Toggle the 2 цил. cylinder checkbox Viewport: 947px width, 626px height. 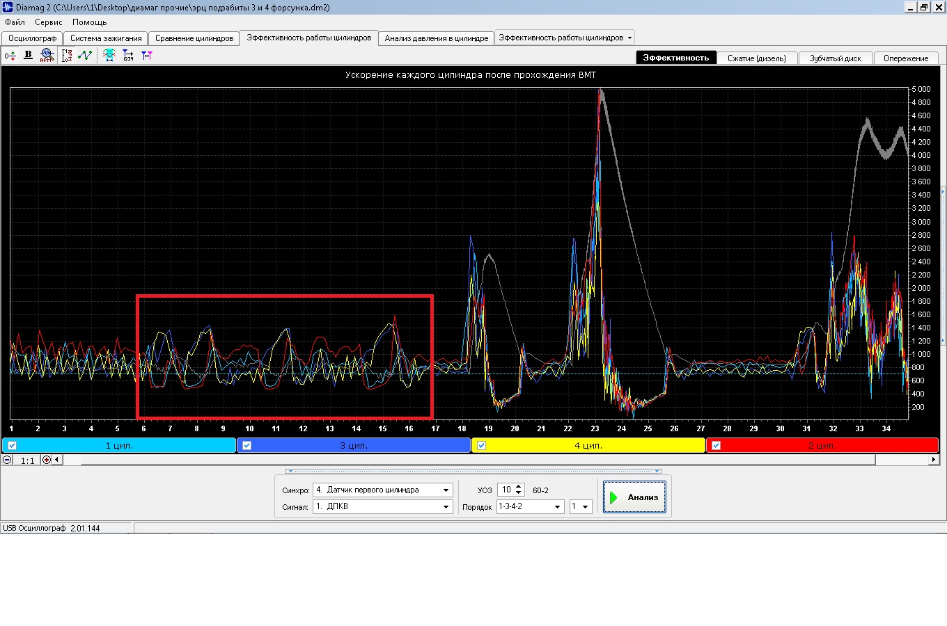point(716,446)
